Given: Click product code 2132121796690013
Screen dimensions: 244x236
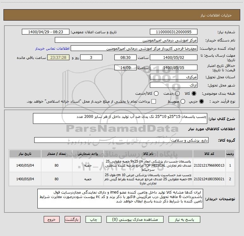Looking at the screenshot, I should 209,165.
